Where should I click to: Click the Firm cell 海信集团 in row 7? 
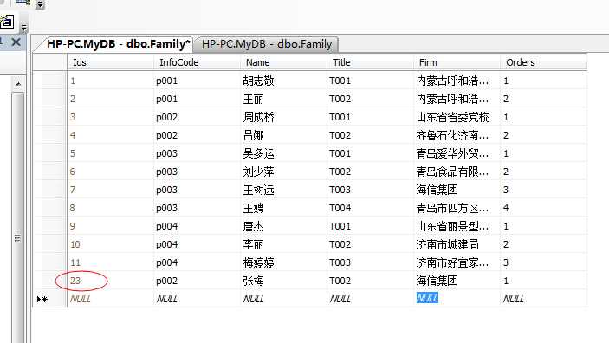457,190
